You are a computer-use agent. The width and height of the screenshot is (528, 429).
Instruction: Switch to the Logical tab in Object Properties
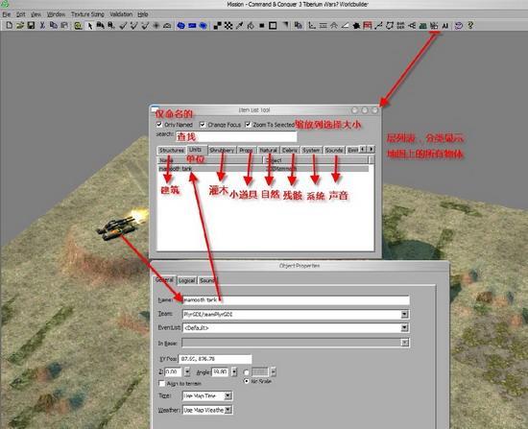coord(187,280)
